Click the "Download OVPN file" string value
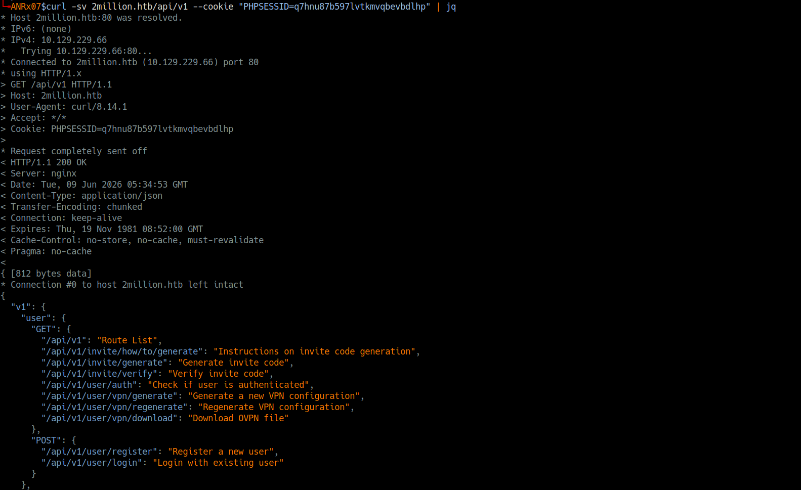The width and height of the screenshot is (801, 490). [238, 418]
